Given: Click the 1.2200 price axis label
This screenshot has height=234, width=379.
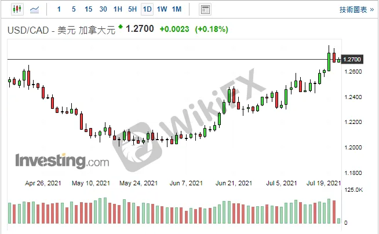Looking at the screenshot, I should pos(353,122).
